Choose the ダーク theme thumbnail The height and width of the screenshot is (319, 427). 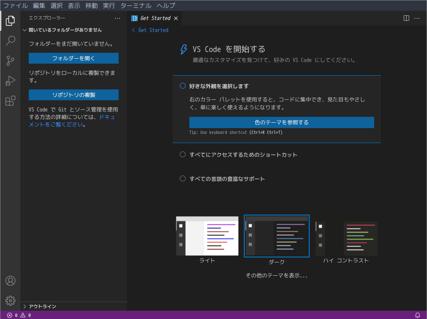277,236
